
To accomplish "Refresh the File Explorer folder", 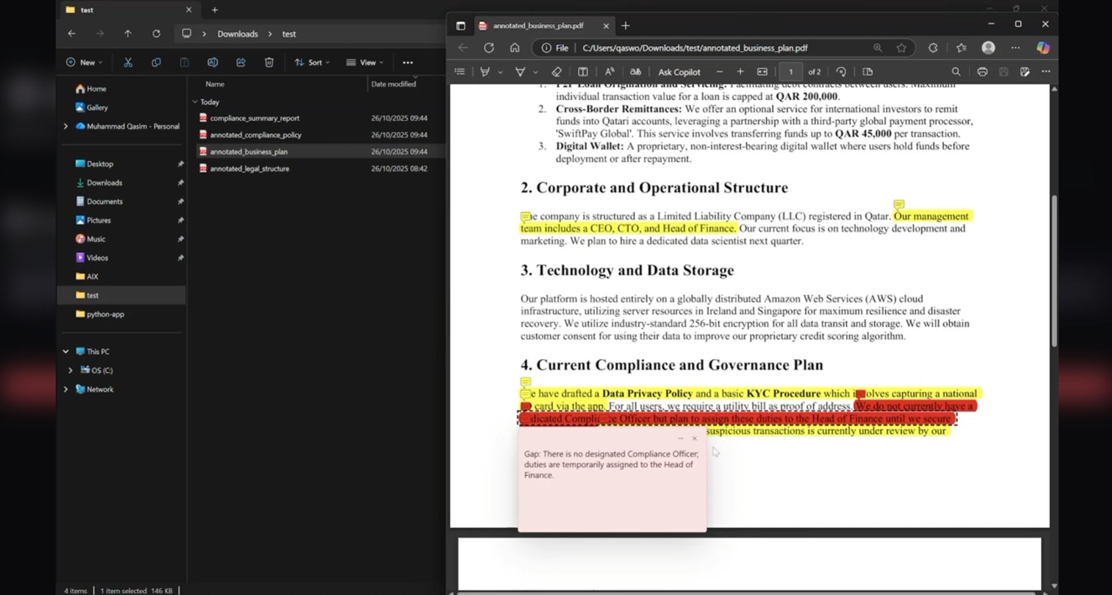I will [156, 34].
